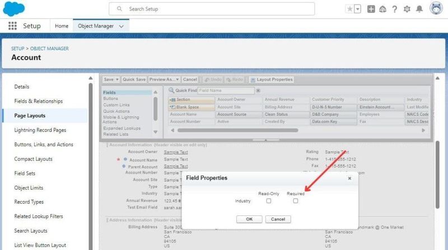This screenshot has height=250, width=448.
Task: Select Quick Actions in the palette list
Action: coord(116,111)
